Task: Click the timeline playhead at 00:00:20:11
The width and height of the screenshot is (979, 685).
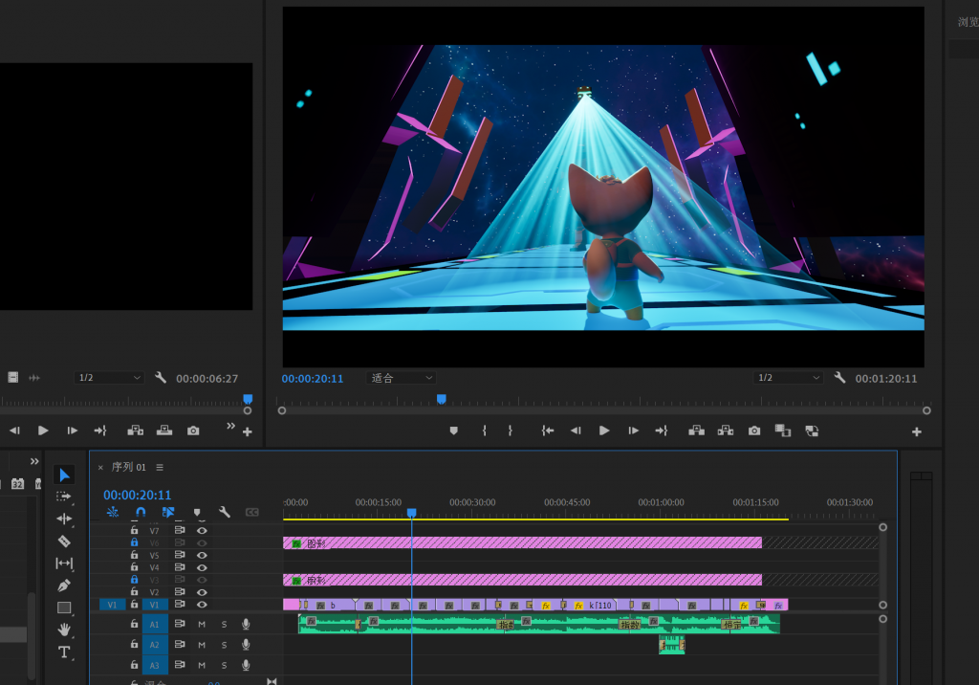Action: point(411,513)
